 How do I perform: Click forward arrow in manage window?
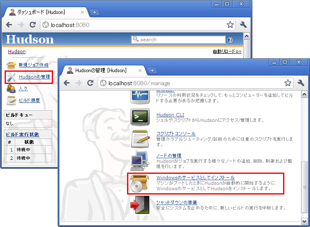click(x=79, y=83)
